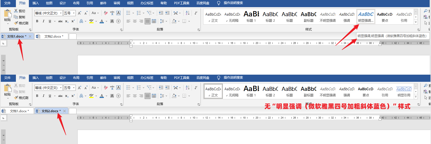
Task: Toggle center alignment in lower window
Action: [135, 96]
